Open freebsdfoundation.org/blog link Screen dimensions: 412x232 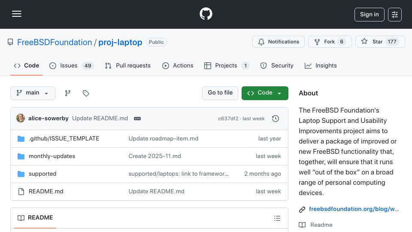(x=354, y=209)
